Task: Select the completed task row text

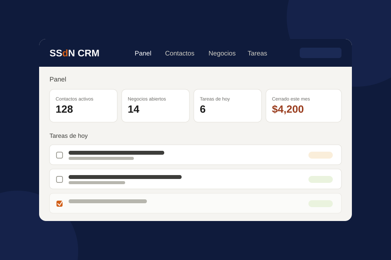Action: [108, 201]
